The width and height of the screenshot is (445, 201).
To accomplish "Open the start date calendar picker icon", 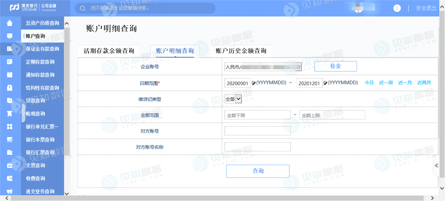I will tap(253, 83).
